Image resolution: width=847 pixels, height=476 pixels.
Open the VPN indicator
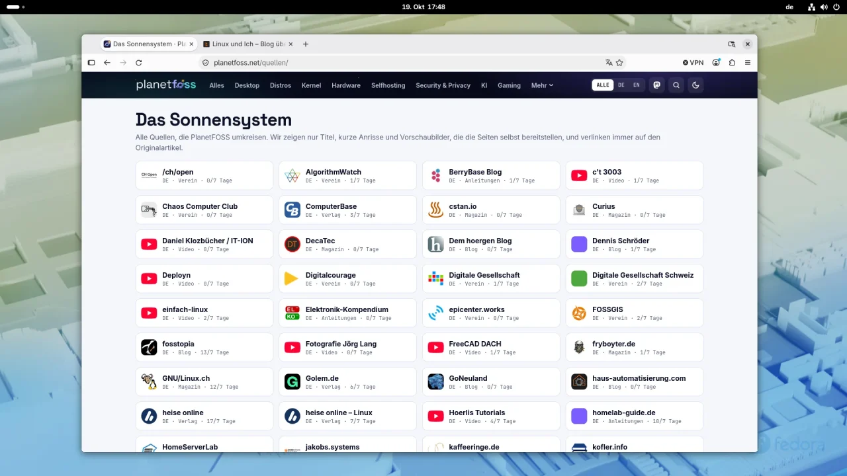693,63
